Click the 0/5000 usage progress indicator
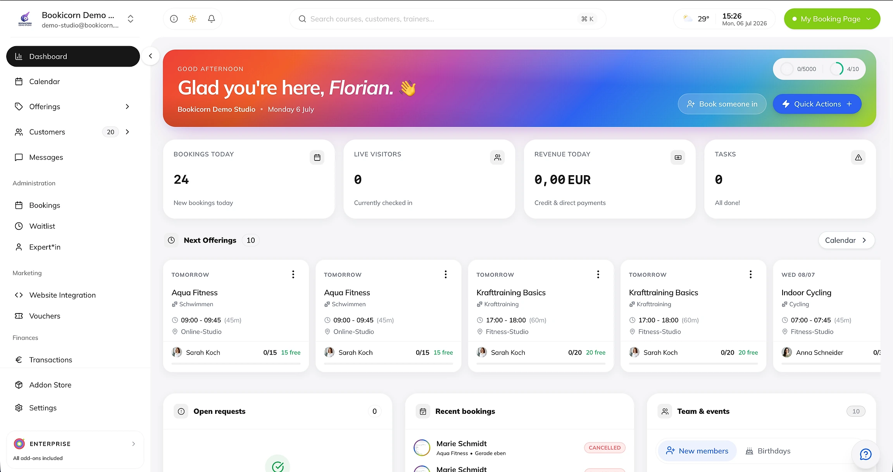This screenshot has width=893, height=472. (799, 69)
